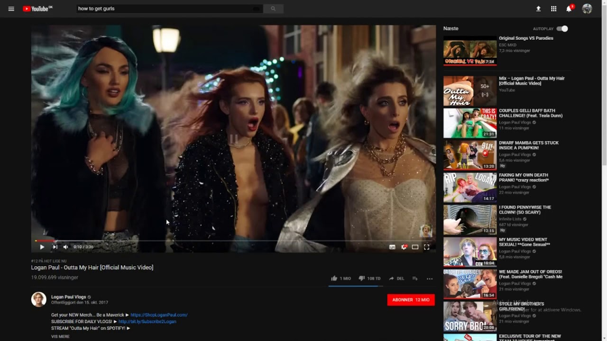Open the 'Mix – Logan Paul - Outta My Hair' playlist
607x341 pixels.
[532, 81]
